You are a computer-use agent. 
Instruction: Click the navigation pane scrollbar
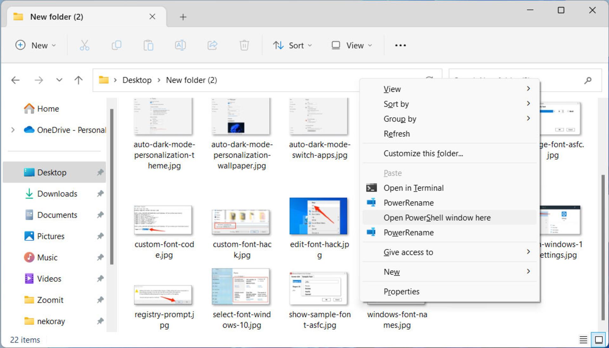[112, 186]
